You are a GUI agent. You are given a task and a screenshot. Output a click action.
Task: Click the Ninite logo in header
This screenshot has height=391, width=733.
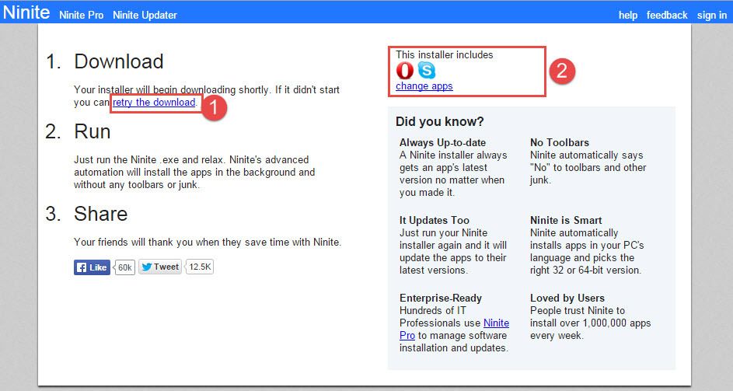point(26,13)
